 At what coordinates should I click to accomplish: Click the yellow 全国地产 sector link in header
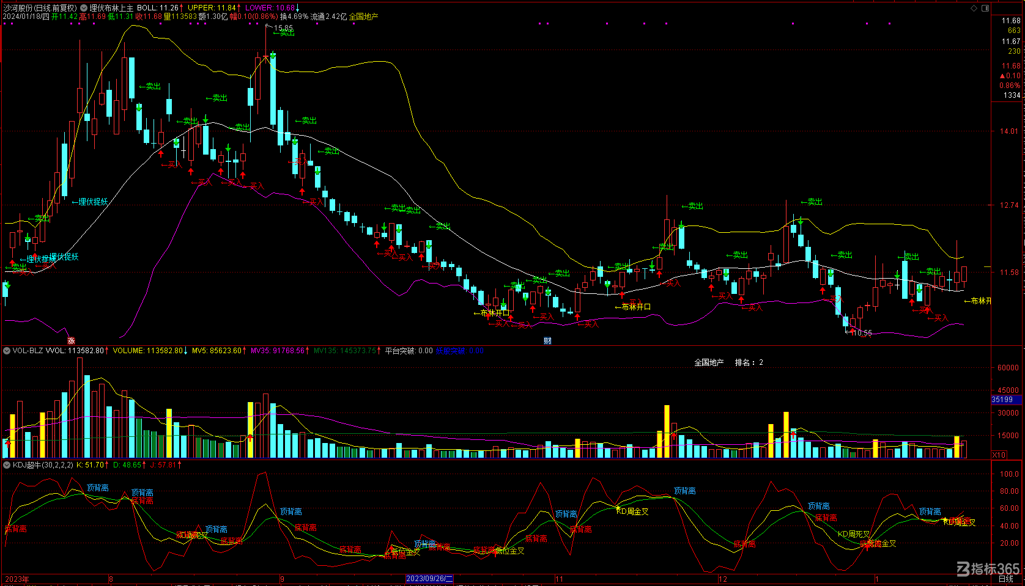(363, 16)
